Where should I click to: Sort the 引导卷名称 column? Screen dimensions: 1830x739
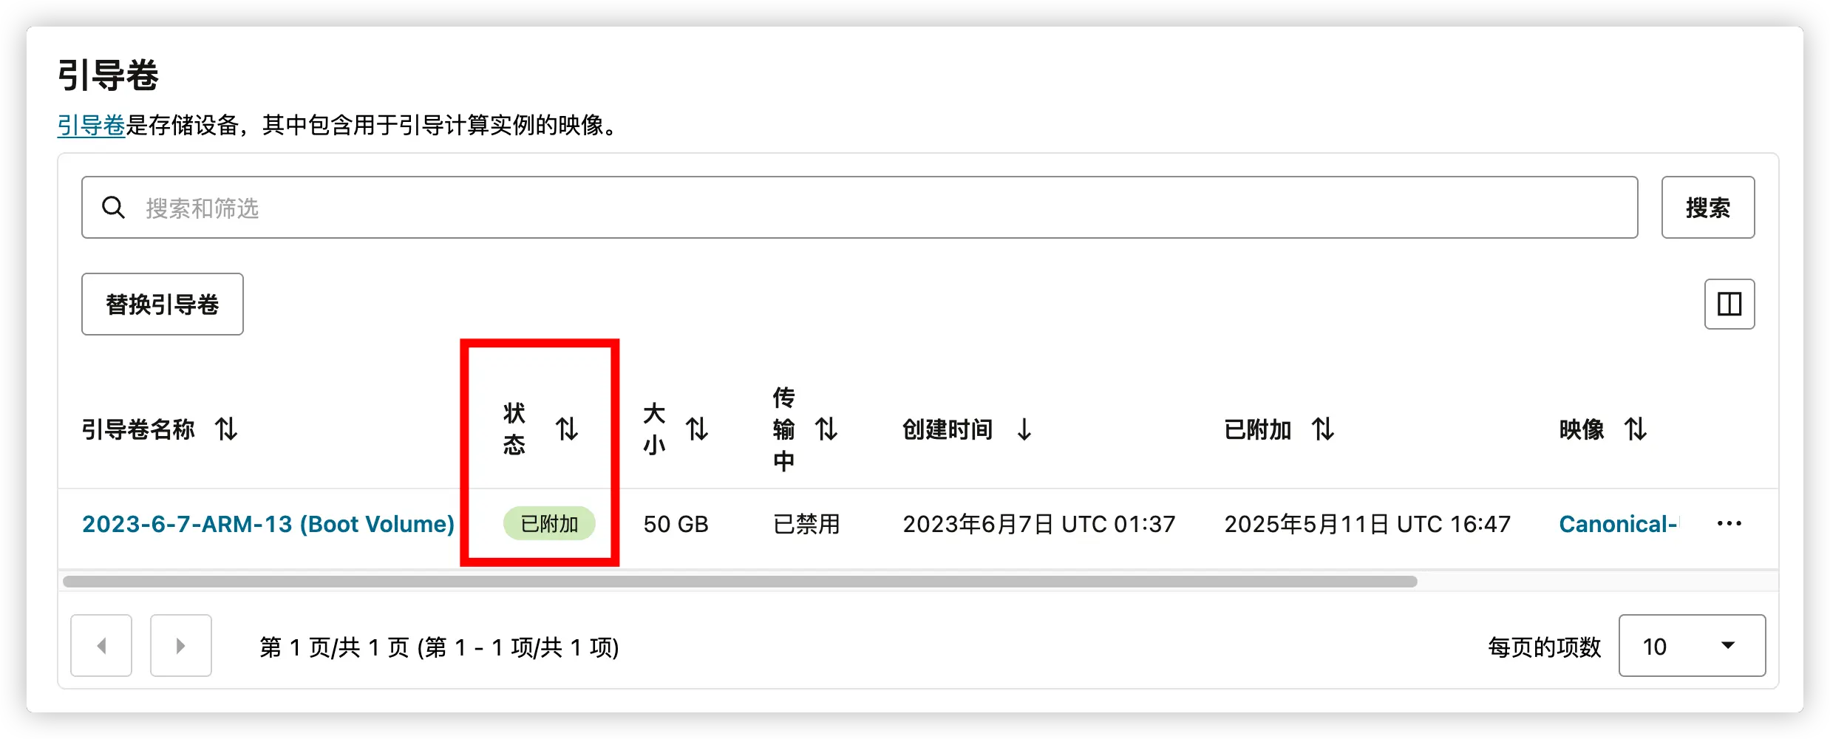(x=227, y=429)
